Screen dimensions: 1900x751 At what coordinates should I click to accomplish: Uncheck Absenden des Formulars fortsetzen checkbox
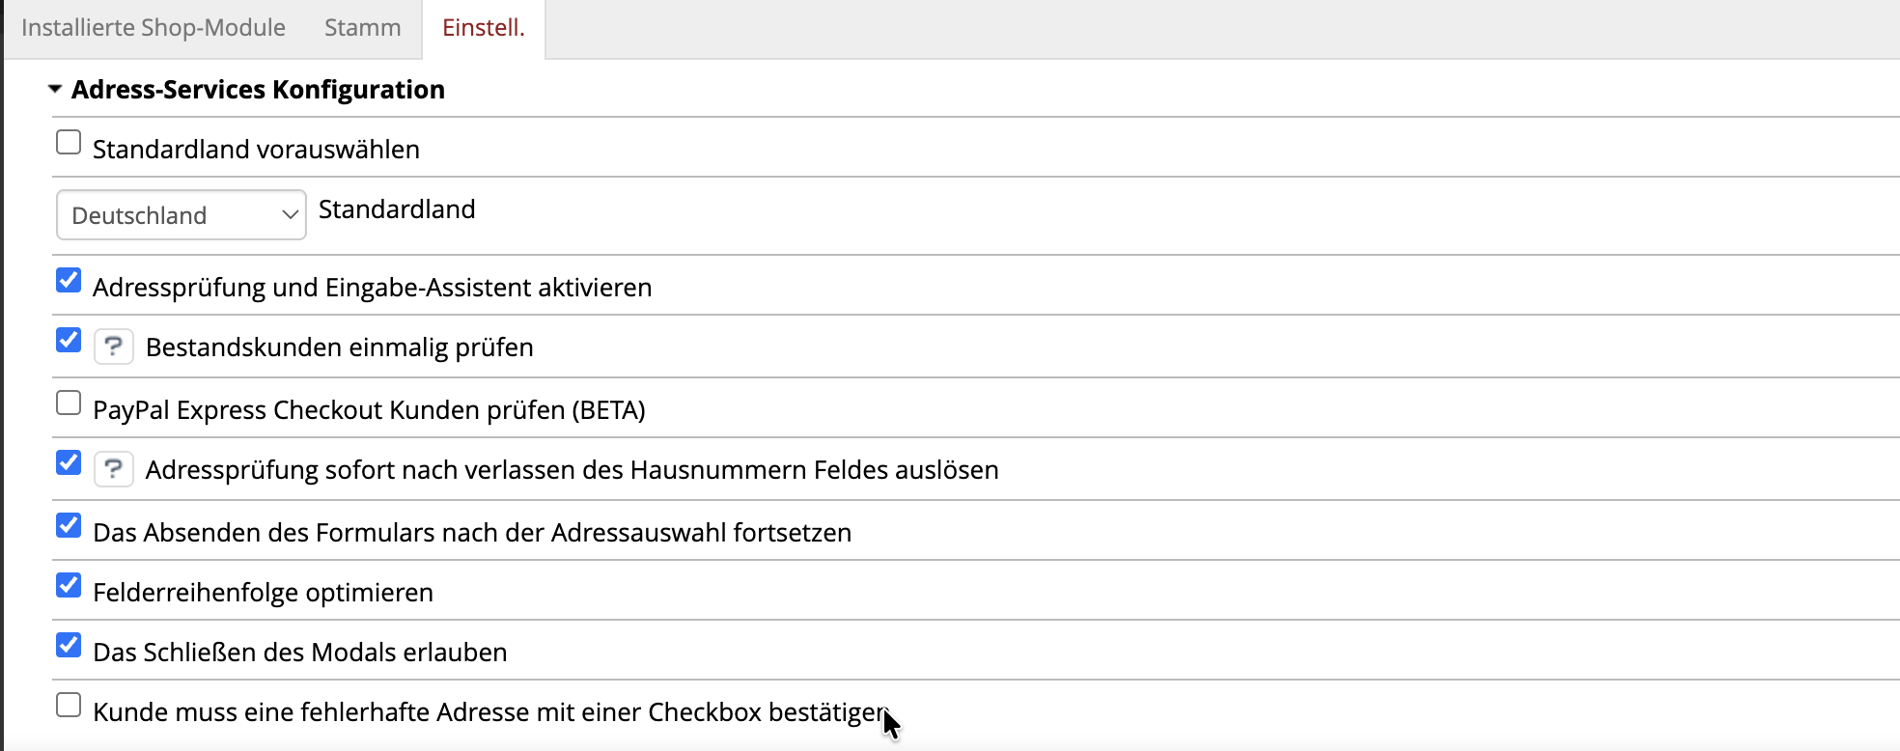tap(69, 525)
